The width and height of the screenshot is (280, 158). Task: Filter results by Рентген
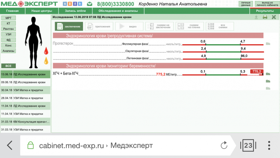(8, 29)
